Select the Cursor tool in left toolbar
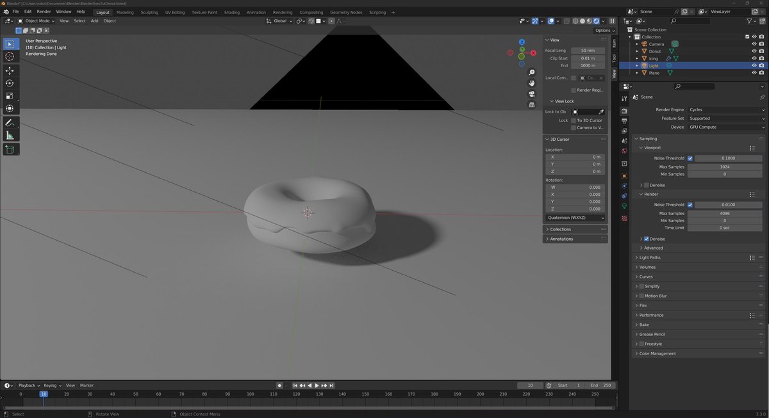Image resolution: width=769 pixels, height=418 pixels. point(10,57)
